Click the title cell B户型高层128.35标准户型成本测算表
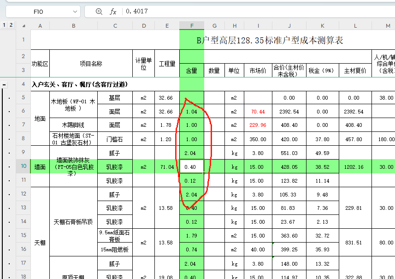Image resolution: width=395 pixels, height=279 pixels. point(270,40)
